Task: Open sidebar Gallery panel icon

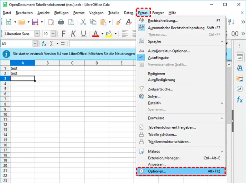Action: 239,78
